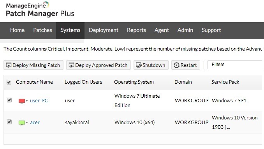Click the Count columns information note

(x=133, y=49)
